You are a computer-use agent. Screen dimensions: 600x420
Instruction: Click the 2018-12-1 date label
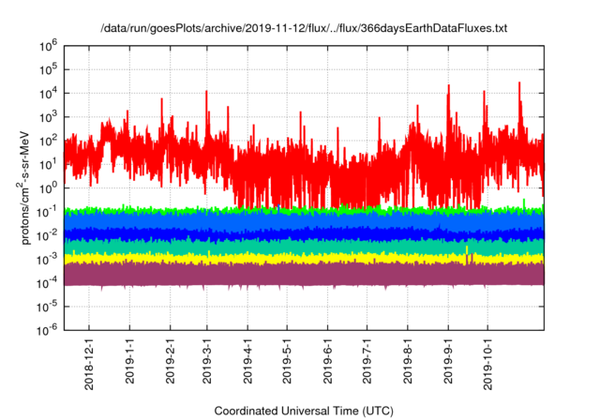89,364
